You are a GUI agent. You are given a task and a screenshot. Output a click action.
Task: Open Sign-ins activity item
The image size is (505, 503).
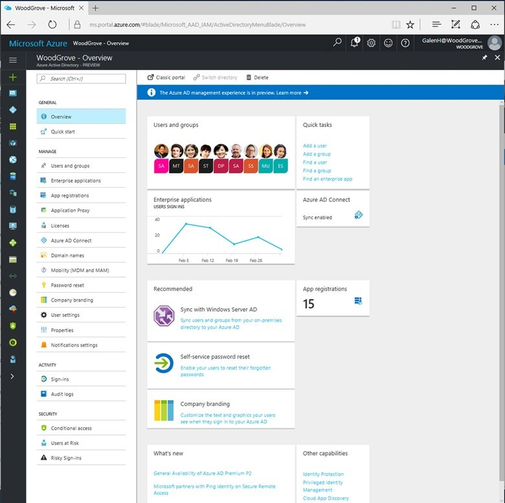click(81, 379)
